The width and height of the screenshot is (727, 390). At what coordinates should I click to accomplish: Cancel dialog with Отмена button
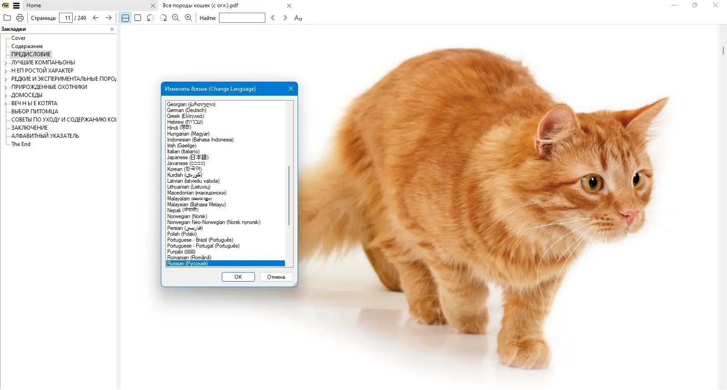[276, 277]
